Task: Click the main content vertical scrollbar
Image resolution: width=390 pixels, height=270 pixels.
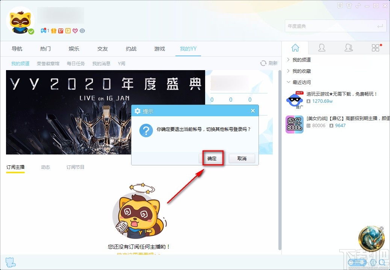Action: point(280,160)
